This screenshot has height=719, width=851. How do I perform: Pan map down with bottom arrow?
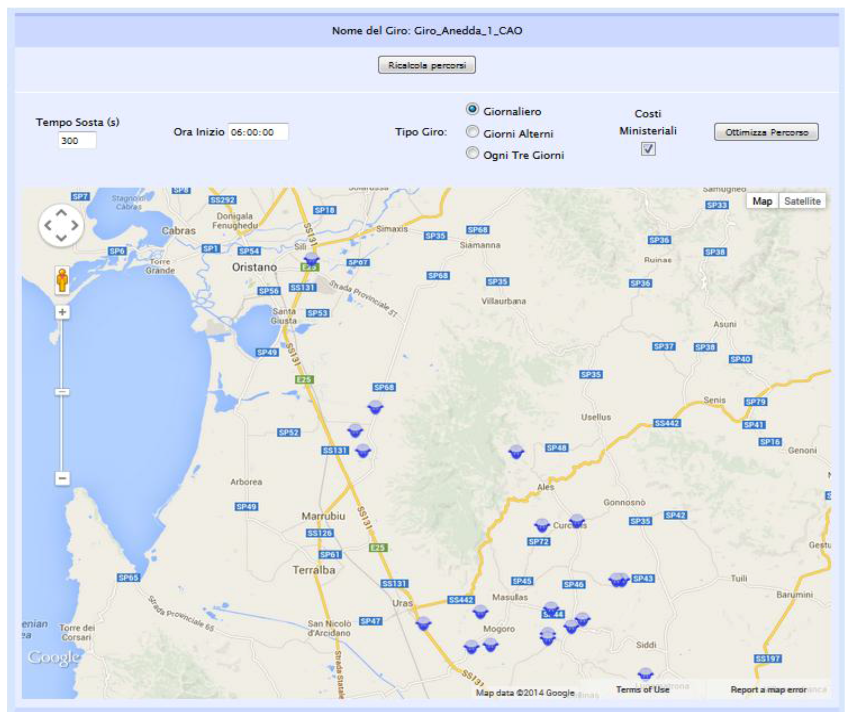[x=61, y=238]
